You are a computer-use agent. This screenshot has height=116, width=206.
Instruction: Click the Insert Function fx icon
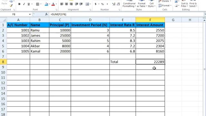(x=46, y=14)
